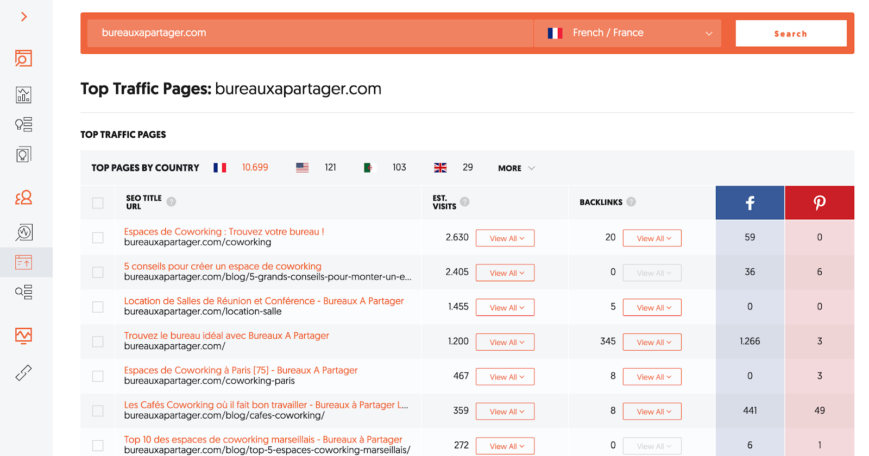Open the people sidebar icon
The width and height of the screenshot is (869, 456).
[23, 198]
